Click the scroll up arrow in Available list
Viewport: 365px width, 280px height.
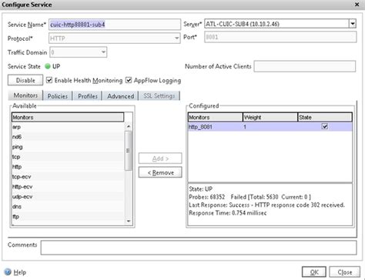click(129, 126)
